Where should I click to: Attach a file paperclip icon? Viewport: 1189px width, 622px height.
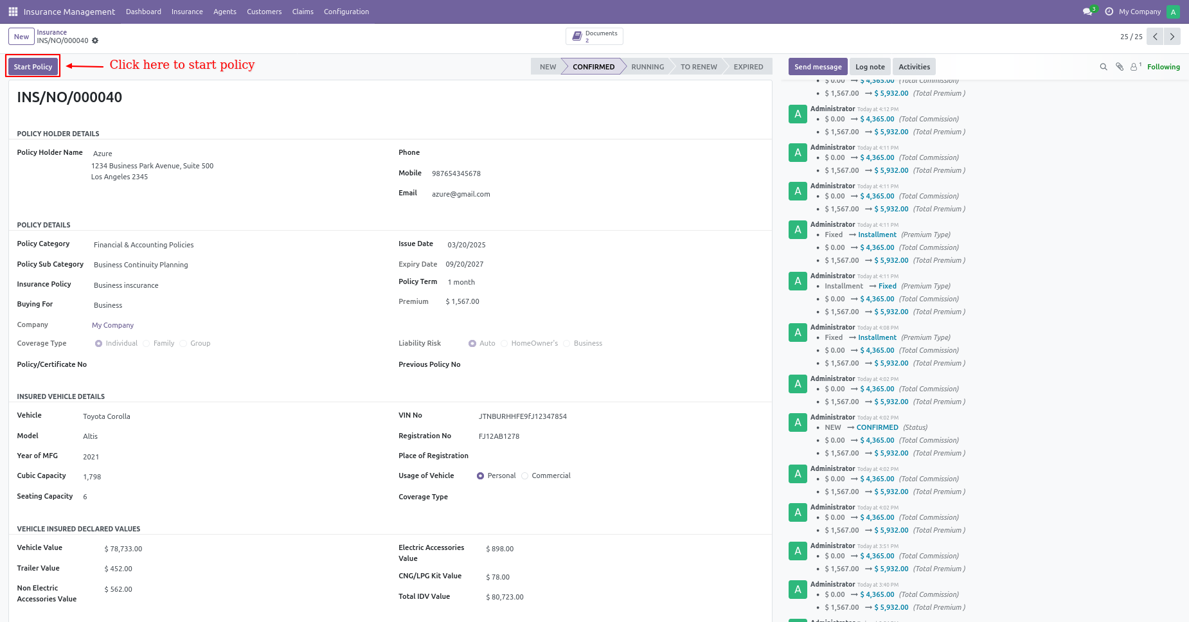click(1120, 67)
